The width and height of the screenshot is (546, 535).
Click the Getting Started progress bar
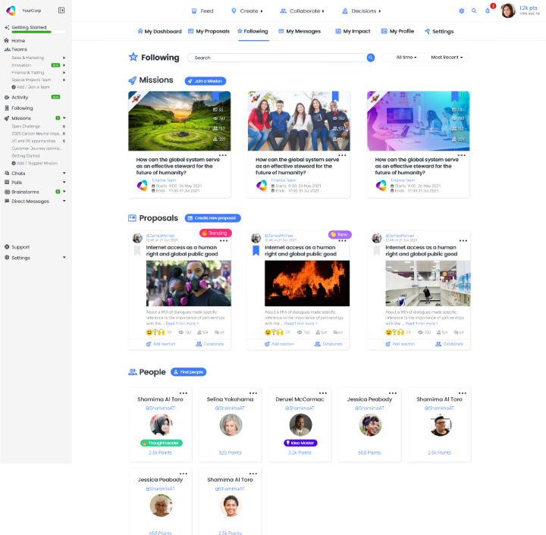pos(39,32)
